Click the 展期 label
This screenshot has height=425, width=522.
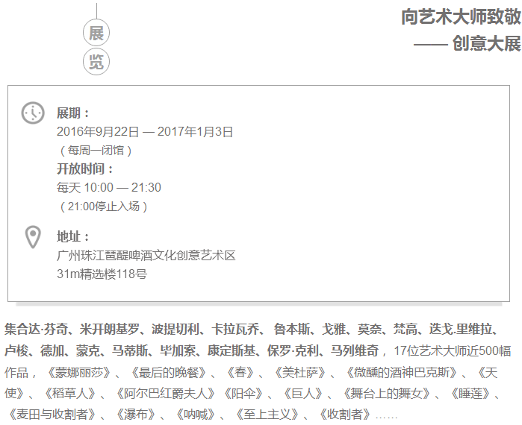coord(72,113)
